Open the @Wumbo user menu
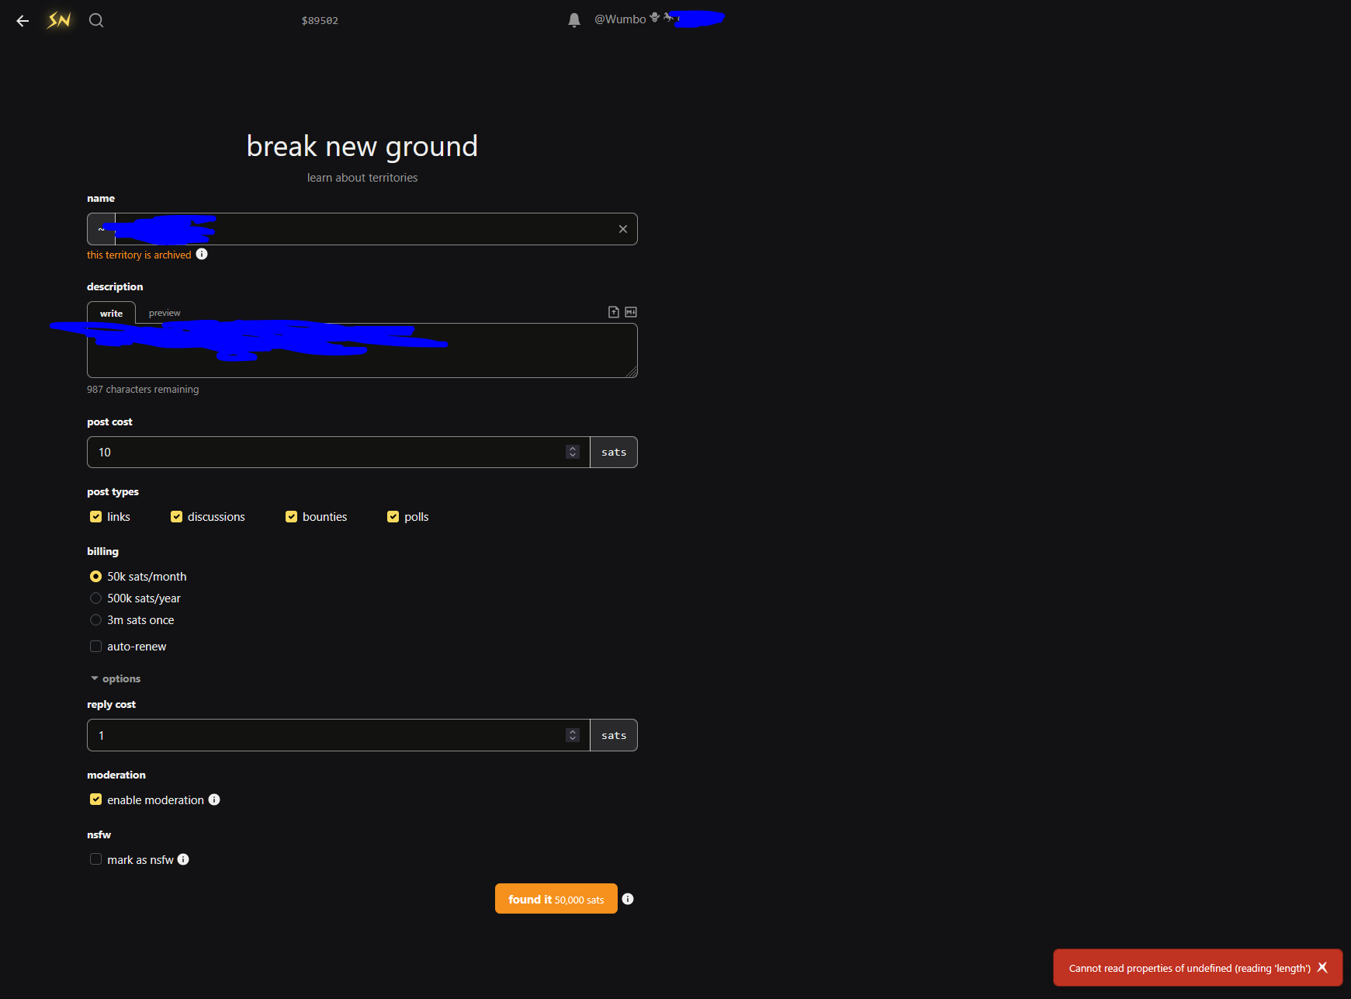 point(620,19)
